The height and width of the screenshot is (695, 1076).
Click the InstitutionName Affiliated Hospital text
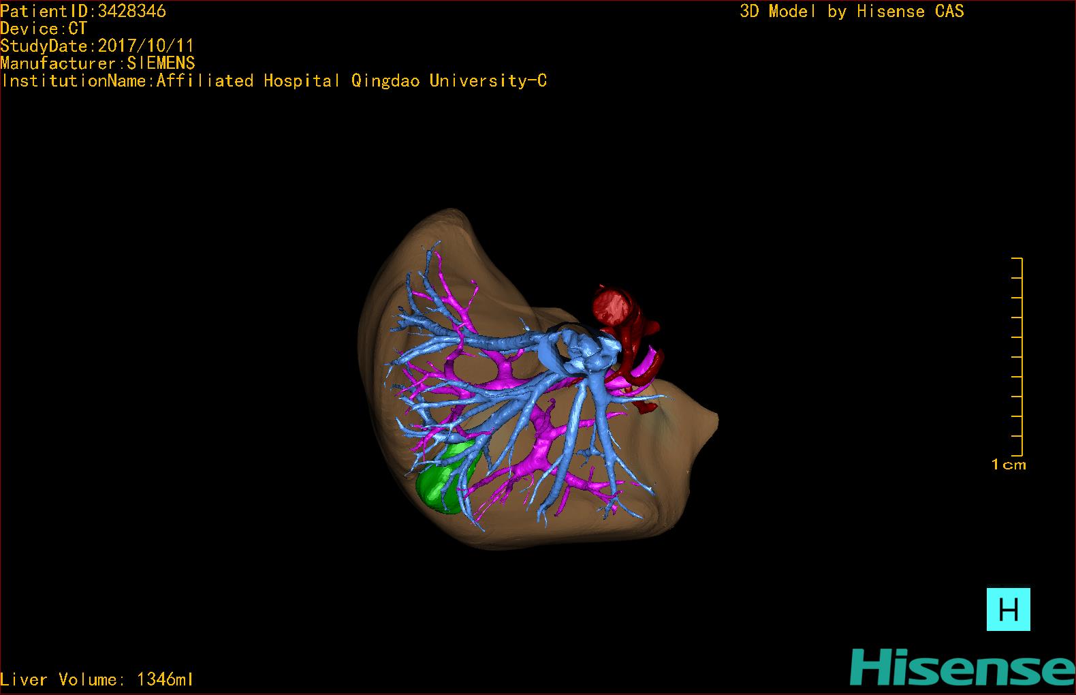[x=274, y=81]
